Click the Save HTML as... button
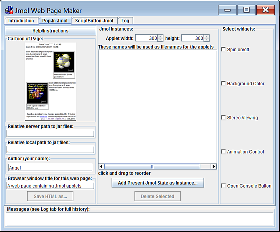 point(50,196)
